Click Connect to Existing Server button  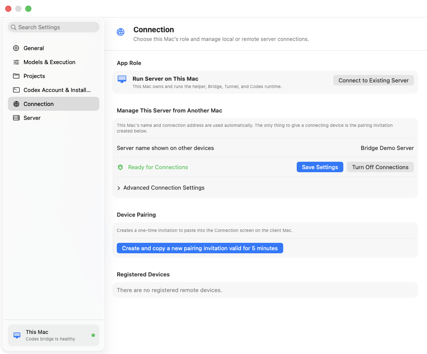(373, 80)
